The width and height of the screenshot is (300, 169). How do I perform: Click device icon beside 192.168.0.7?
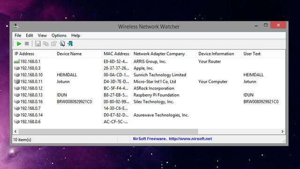[x=17, y=108]
